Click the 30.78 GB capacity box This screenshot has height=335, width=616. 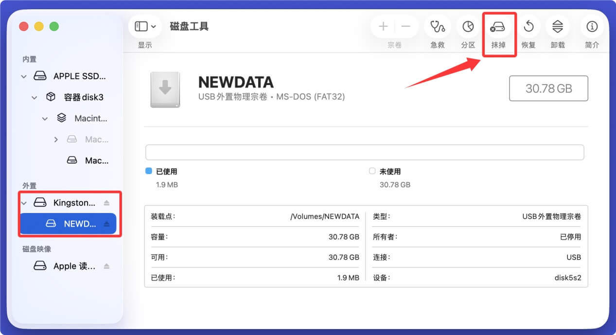548,88
